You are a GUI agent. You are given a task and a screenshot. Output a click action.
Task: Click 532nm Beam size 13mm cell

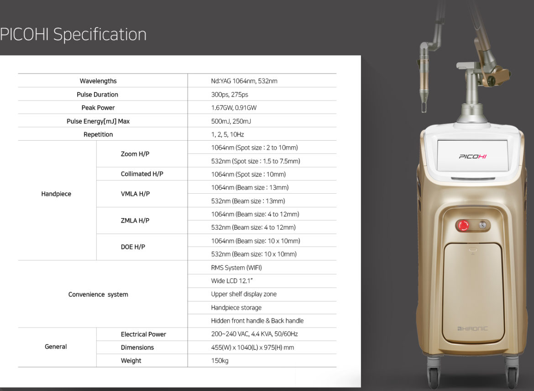pos(248,201)
